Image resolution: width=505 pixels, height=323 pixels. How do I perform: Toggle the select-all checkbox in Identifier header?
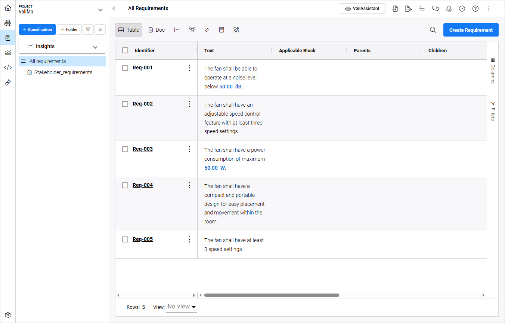tap(125, 50)
